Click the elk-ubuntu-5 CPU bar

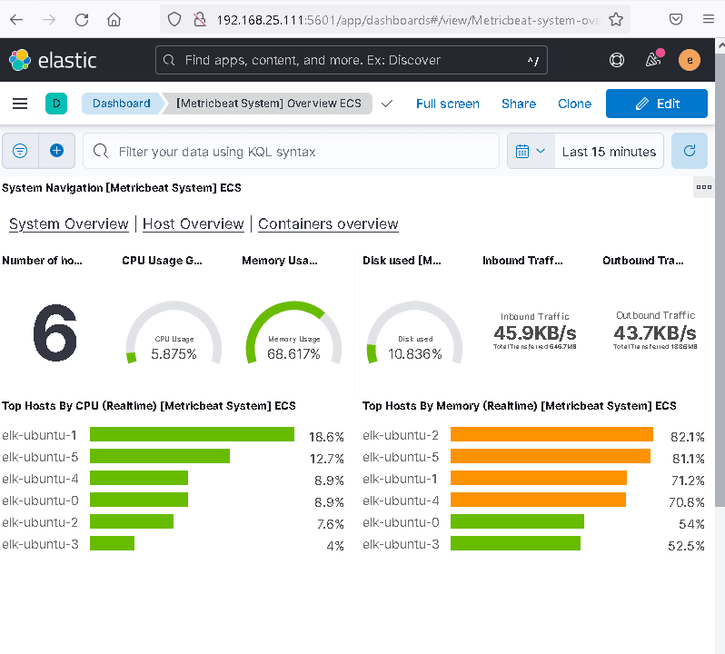click(160, 456)
